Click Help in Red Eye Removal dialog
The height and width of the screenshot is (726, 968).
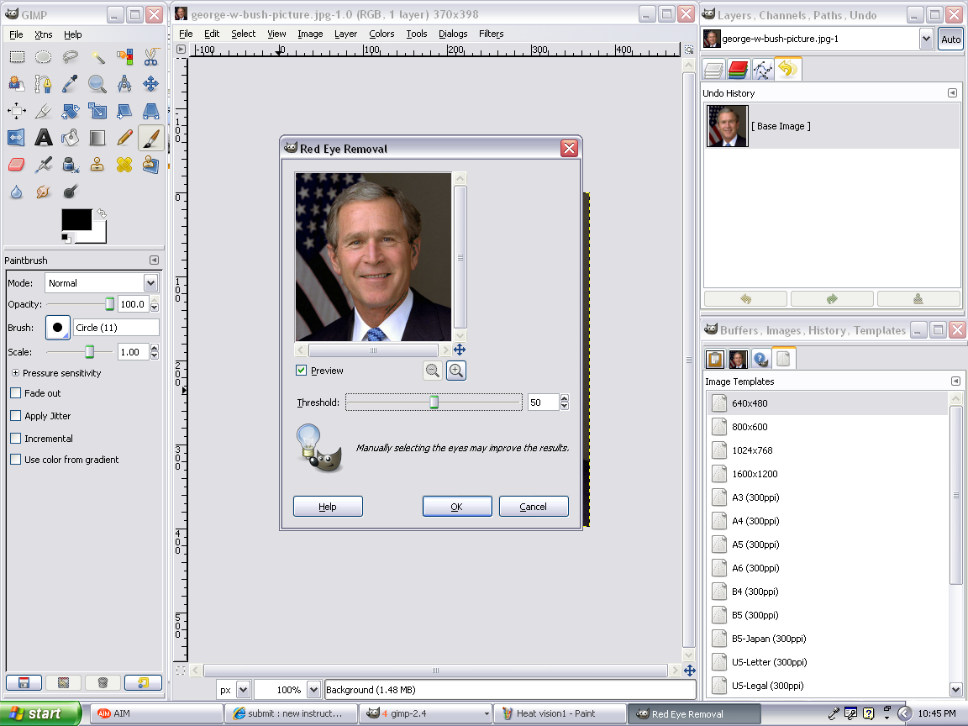[x=328, y=506]
